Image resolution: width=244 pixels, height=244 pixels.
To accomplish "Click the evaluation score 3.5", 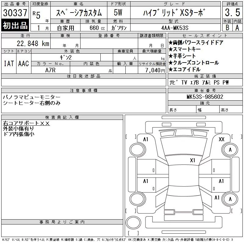I will [x=232, y=13].
